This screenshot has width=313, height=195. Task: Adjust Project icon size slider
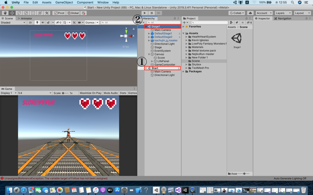(244, 174)
